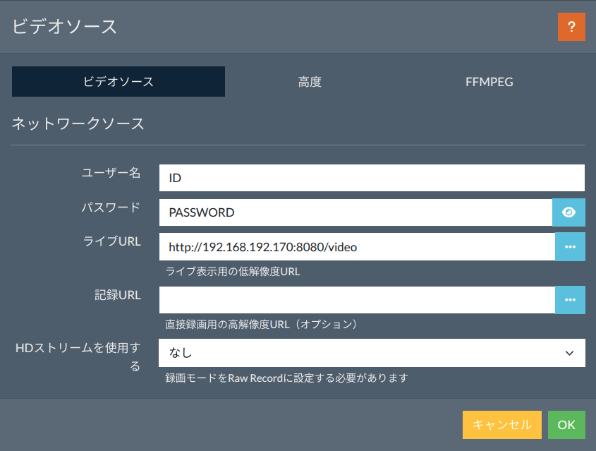The image size is (596, 451).
Task: Dismiss dialog with the キャンセル button
Action: 501,425
